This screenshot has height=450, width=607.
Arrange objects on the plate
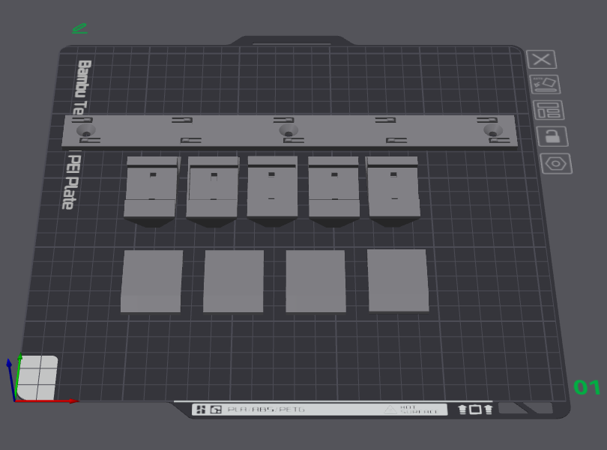tap(548, 110)
